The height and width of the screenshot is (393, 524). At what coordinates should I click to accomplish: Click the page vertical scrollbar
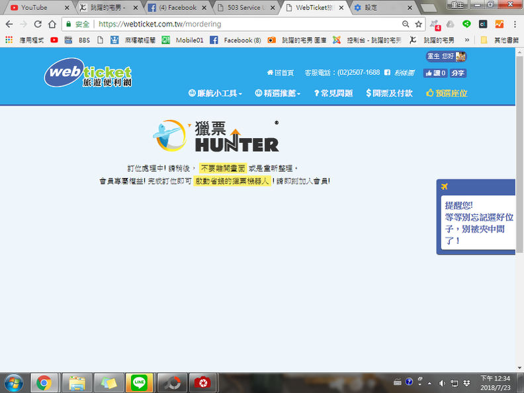(519, 153)
